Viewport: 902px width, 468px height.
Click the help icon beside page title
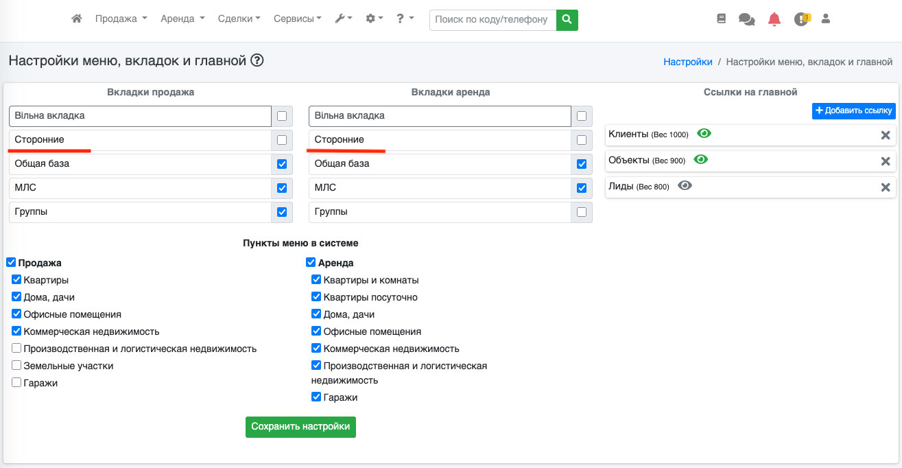[257, 61]
